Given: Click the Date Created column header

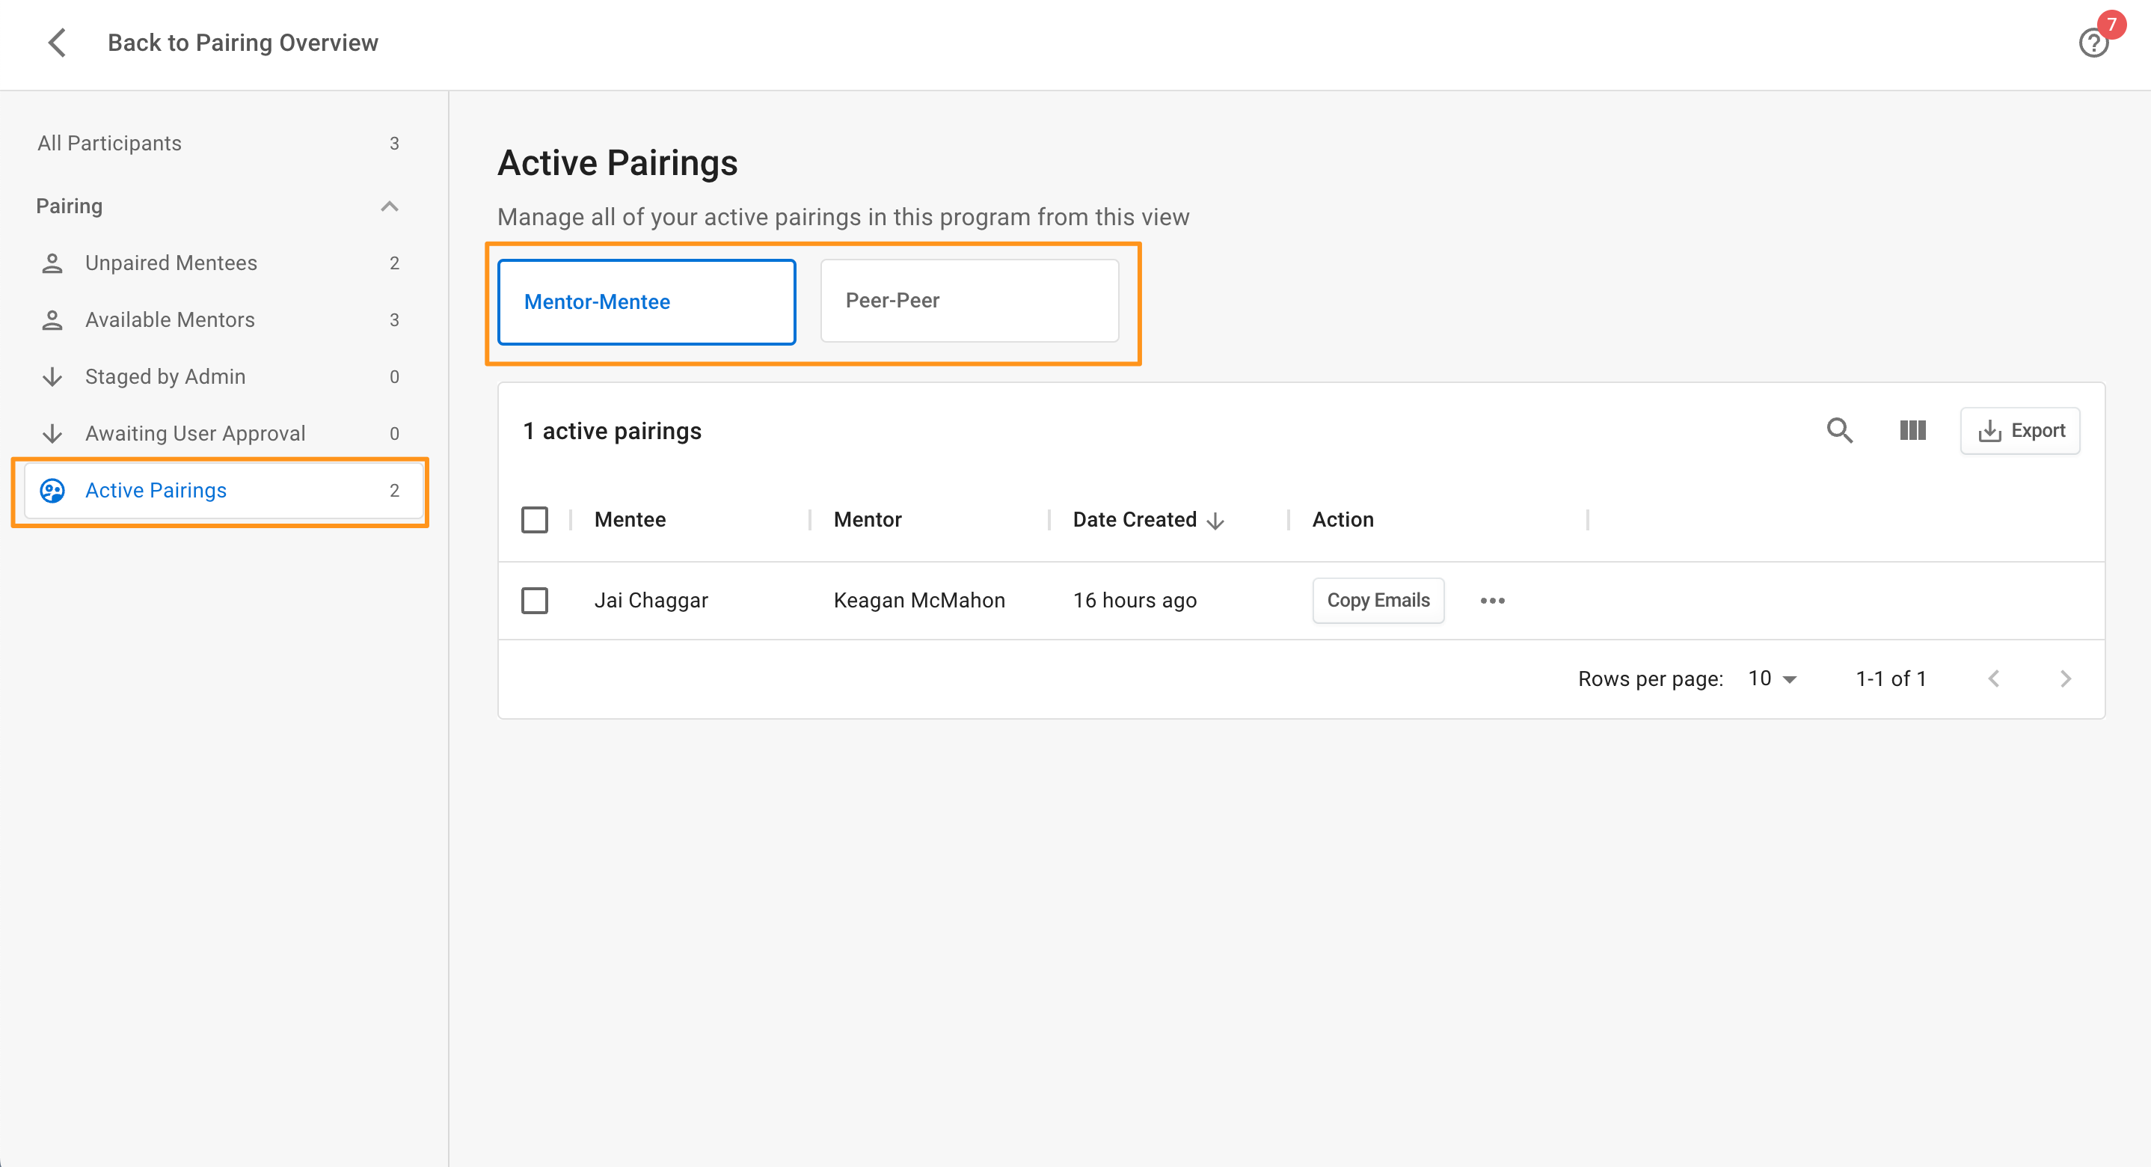Looking at the screenshot, I should [x=1134, y=520].
